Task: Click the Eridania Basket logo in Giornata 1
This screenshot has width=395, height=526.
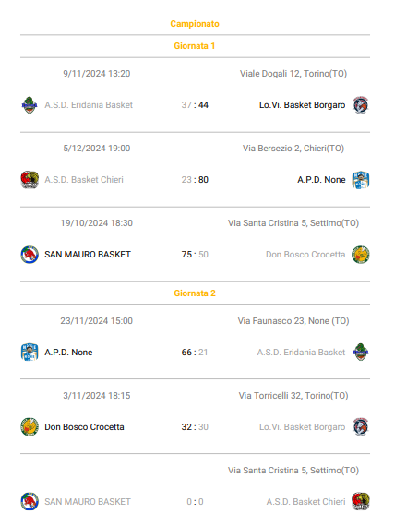Action: pyautogui.click(x=30, y=105)
